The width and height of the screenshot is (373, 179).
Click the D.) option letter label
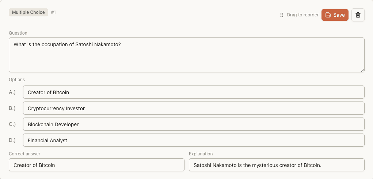point(12,140)
